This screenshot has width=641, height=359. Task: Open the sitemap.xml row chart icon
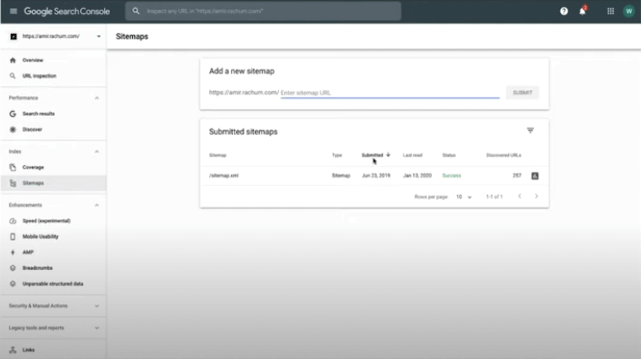pyautogui.click(x=535, y=176)
